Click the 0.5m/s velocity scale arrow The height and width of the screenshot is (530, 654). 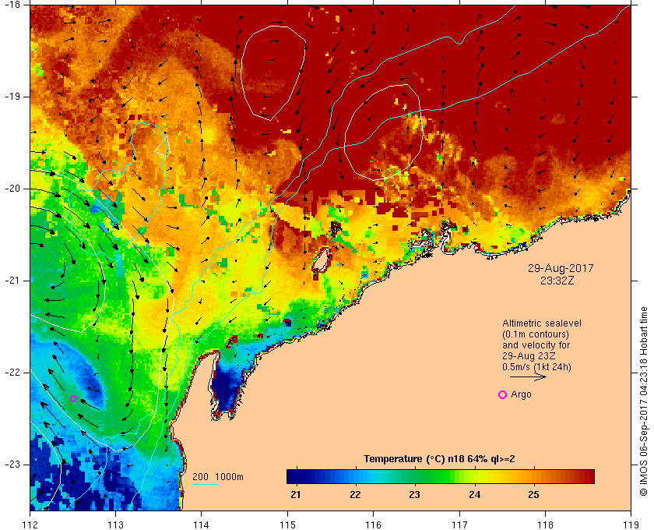528,377
